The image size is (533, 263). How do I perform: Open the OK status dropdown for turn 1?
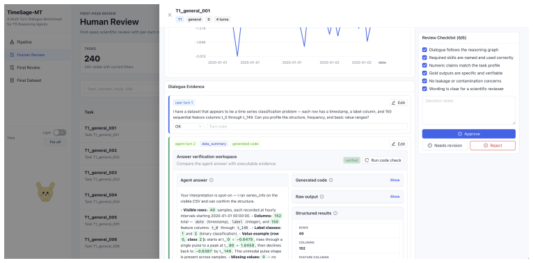(189, 126)
